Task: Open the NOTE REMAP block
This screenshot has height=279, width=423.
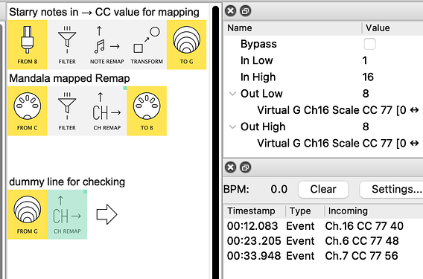Action: (106, 45)
